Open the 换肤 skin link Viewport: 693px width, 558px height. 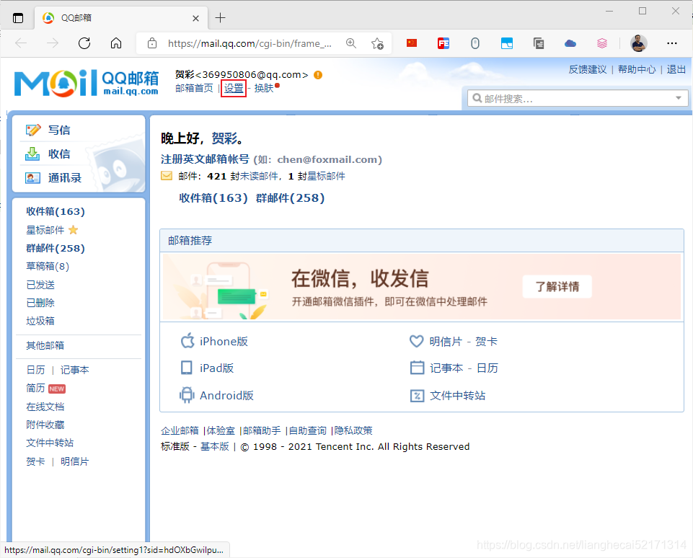tap(264, 88)
